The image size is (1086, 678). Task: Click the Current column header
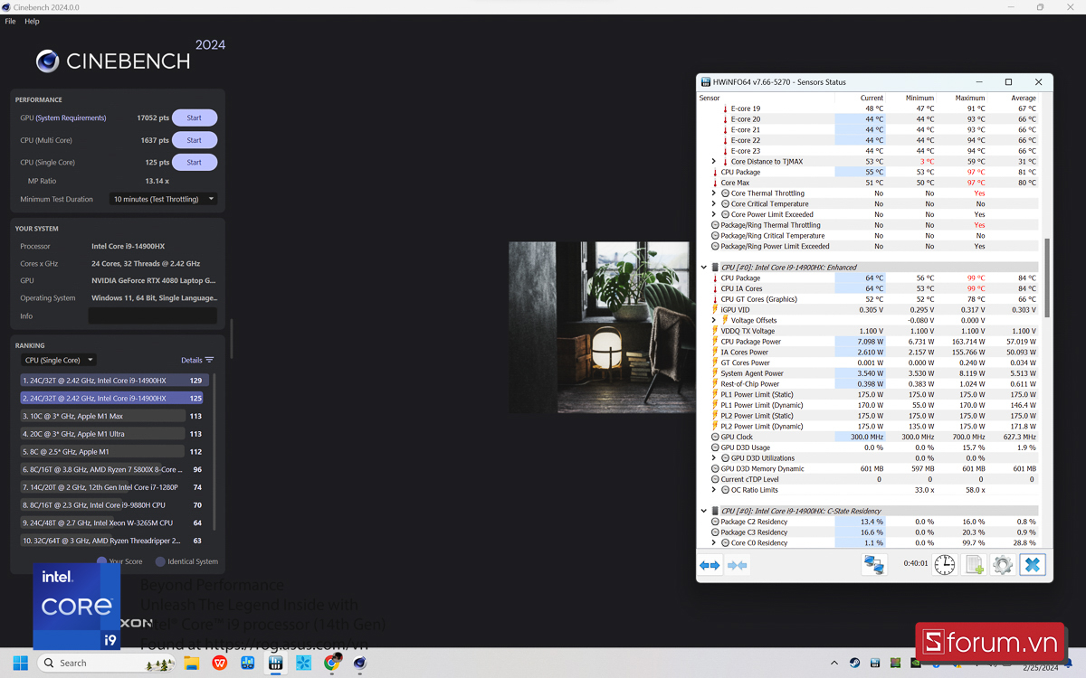(872, 98)
